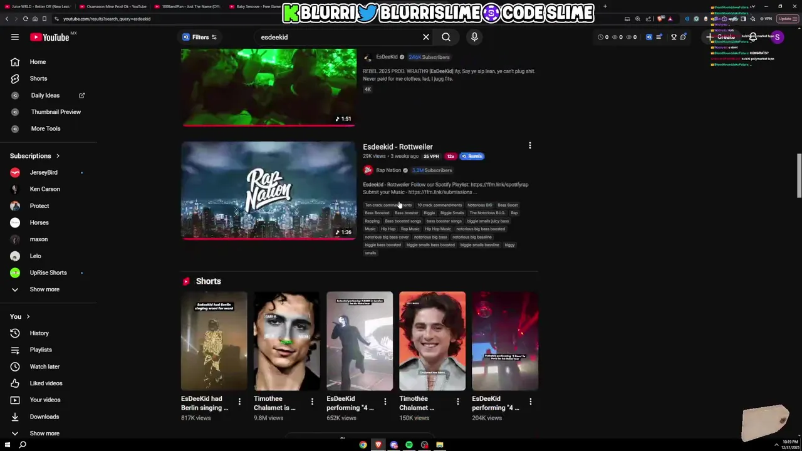Open the Timothee Chalamet 9.8M views short
The height and width of the screenshot is (451, 802).
click(286, 341)
